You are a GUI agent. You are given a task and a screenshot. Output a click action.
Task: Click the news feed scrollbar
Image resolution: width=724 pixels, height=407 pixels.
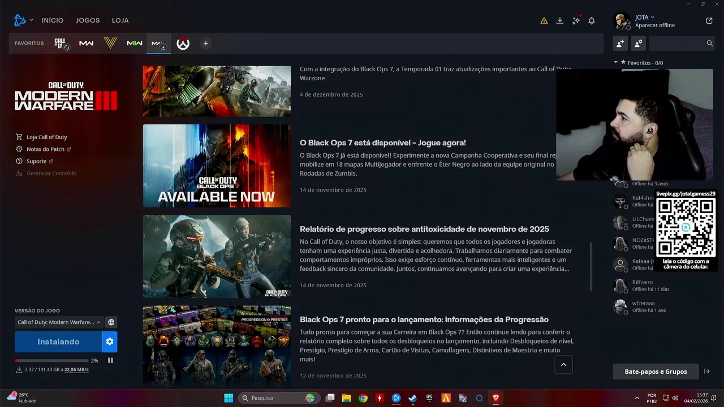coord(592,267)
